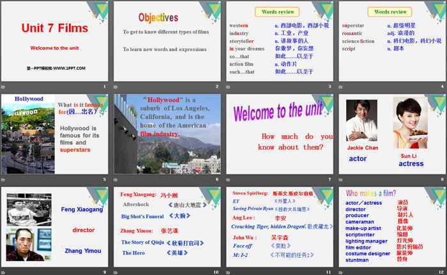Click slide number 8 label
Viewport: 447px width, 275px height.
coord(442,179)
